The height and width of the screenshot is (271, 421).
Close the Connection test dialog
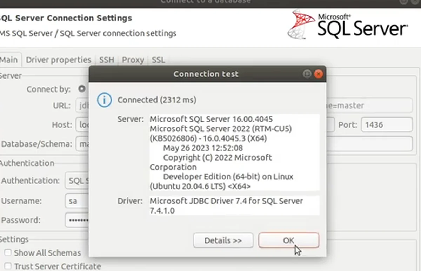[x=318, y=74]
